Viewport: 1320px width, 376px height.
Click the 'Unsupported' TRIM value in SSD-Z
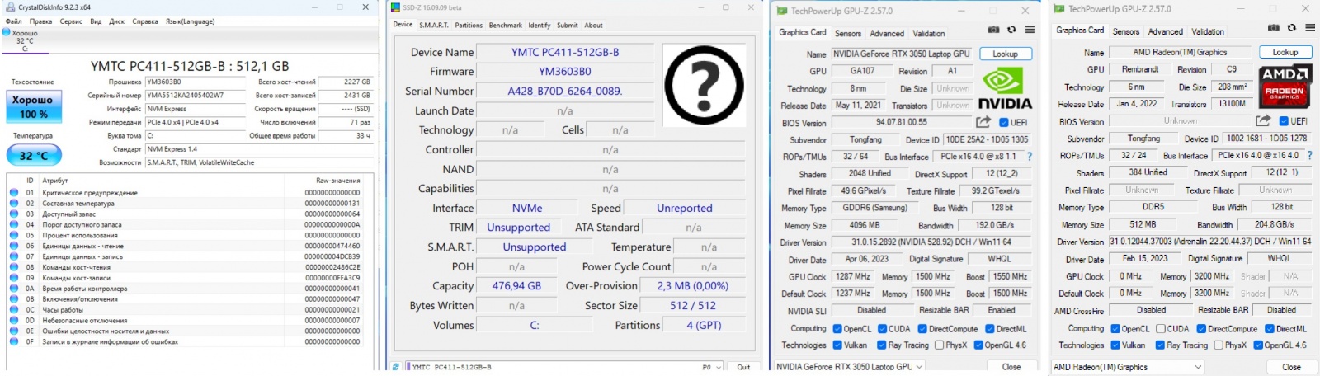pyautogui.click(x=518, y=228)
